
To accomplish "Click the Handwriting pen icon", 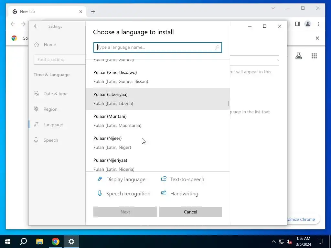I will coord(164,193).
